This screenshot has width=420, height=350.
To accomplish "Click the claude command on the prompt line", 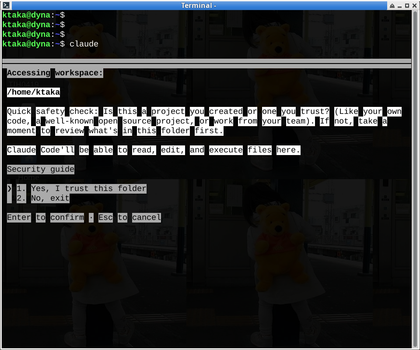I will tap(84, 43).
